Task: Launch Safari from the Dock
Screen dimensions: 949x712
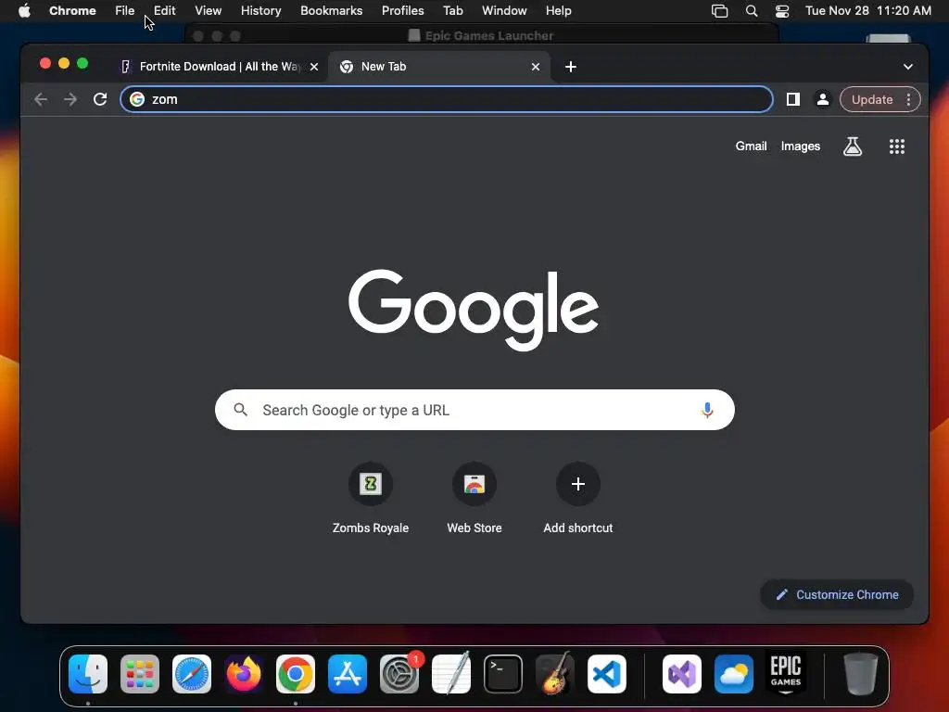Action: [x=192, y=674]
